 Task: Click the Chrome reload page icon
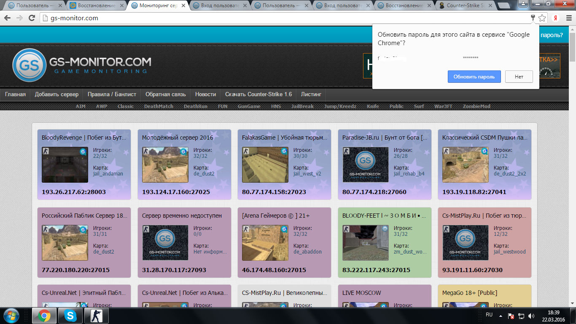coord(32,18)
